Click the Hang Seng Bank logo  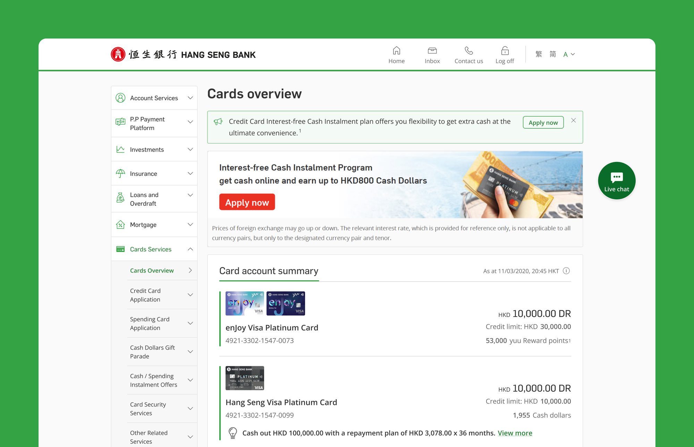tap(183, 54)
